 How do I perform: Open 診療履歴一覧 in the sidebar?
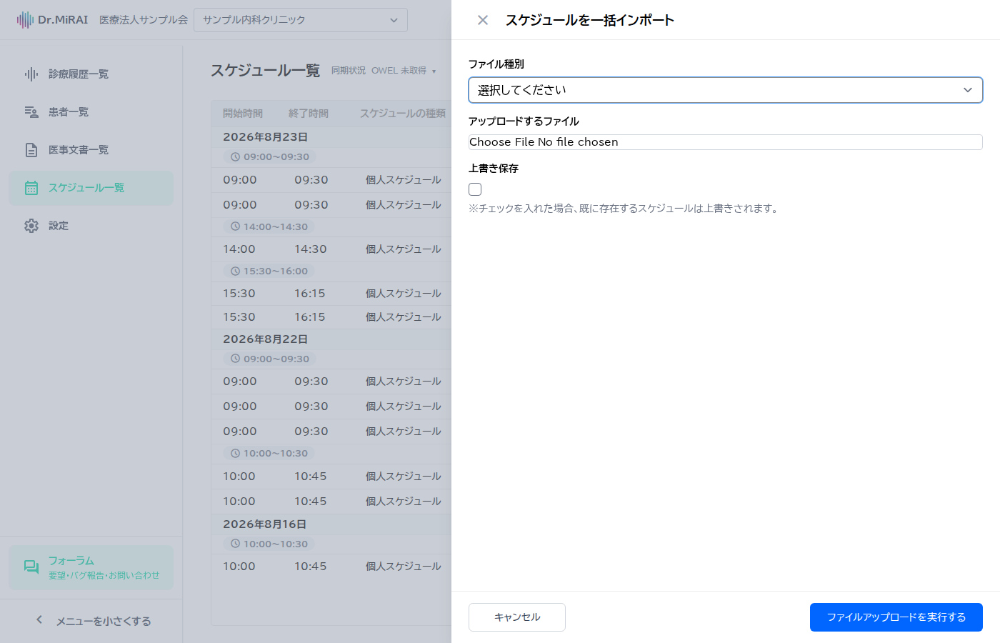click(91, 74)
